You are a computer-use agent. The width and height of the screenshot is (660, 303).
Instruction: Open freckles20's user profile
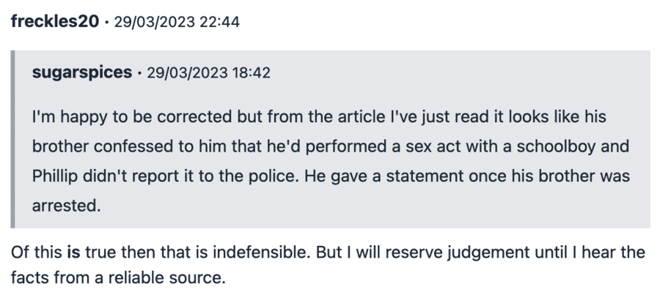pos(54,21)
